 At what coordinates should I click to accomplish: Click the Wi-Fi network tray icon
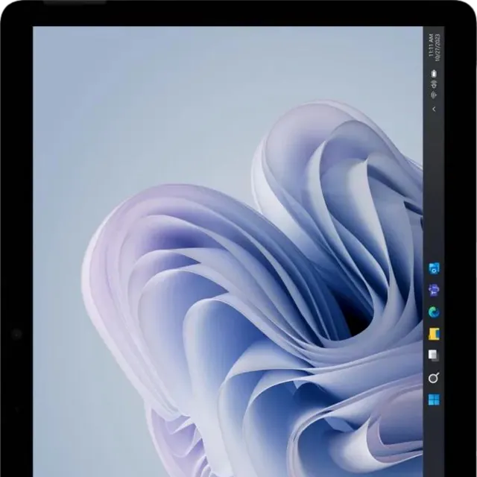(434, 95)
